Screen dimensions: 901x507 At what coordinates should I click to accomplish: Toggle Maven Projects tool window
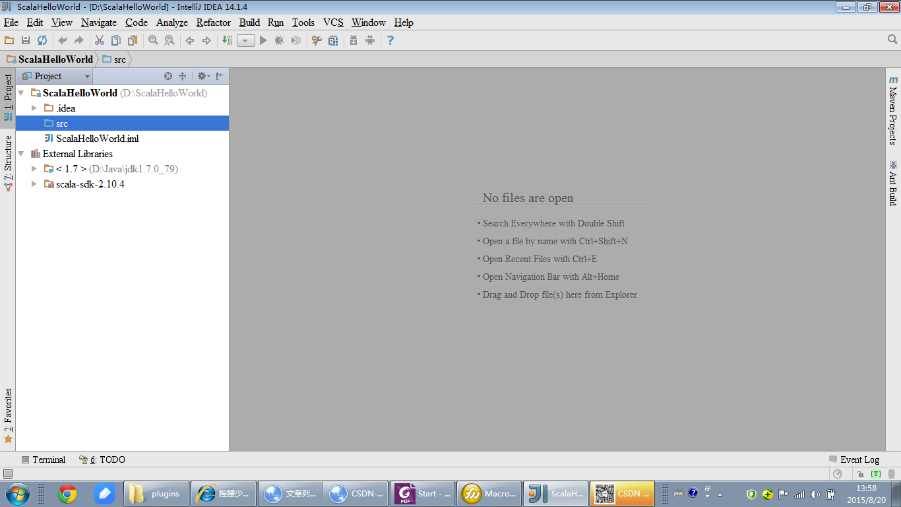[x=893, y=111]
